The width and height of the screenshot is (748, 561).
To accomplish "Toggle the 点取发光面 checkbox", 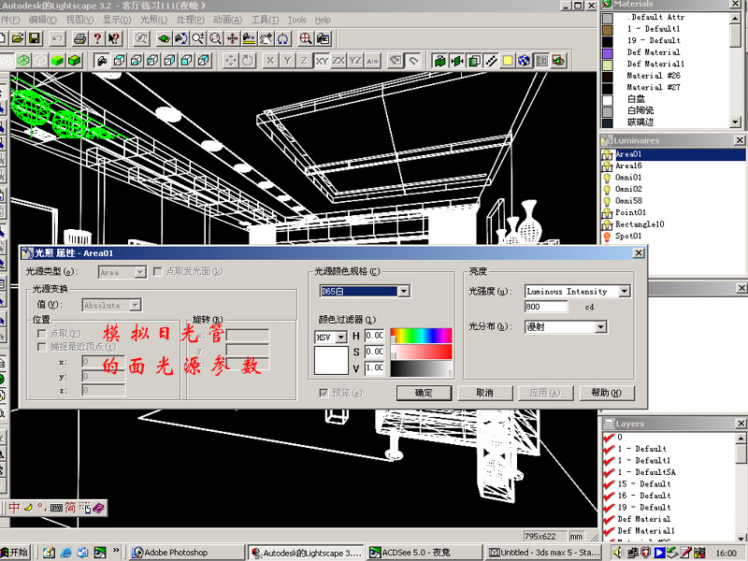I will pyautogui.click(x=157, y=271).
